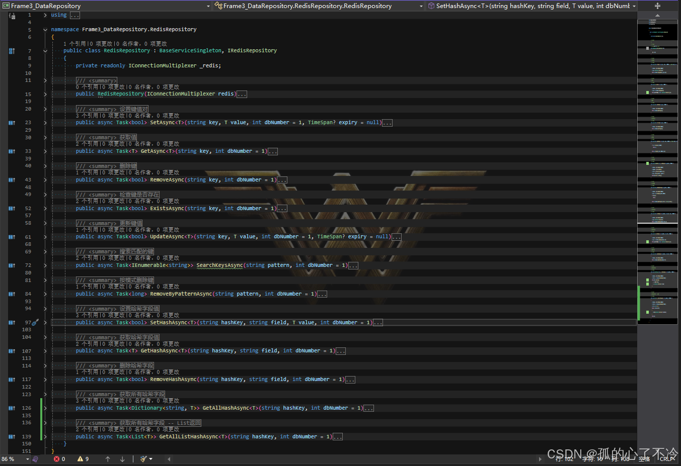Click the BaseServiceSingleton base class name
Screen dimensions: 681x466
pyautogui.click(x=190, y=51)
